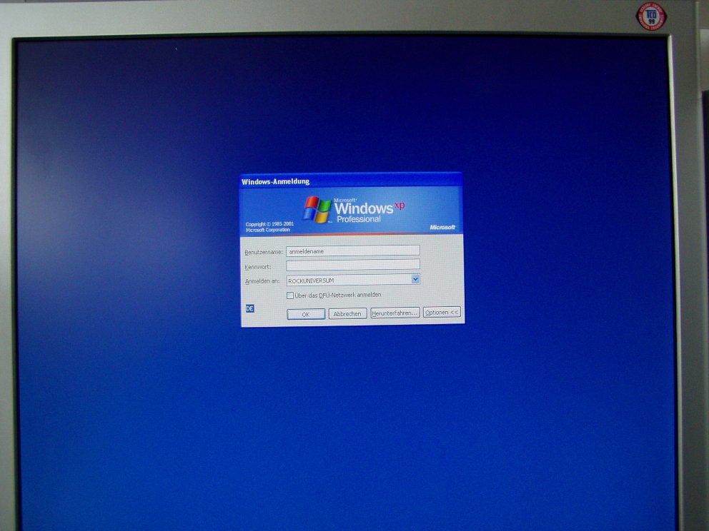This screenshot has width=709, height=531.
Task: Click the Windows-Anmeldung title bar
Action: [350, 181]
